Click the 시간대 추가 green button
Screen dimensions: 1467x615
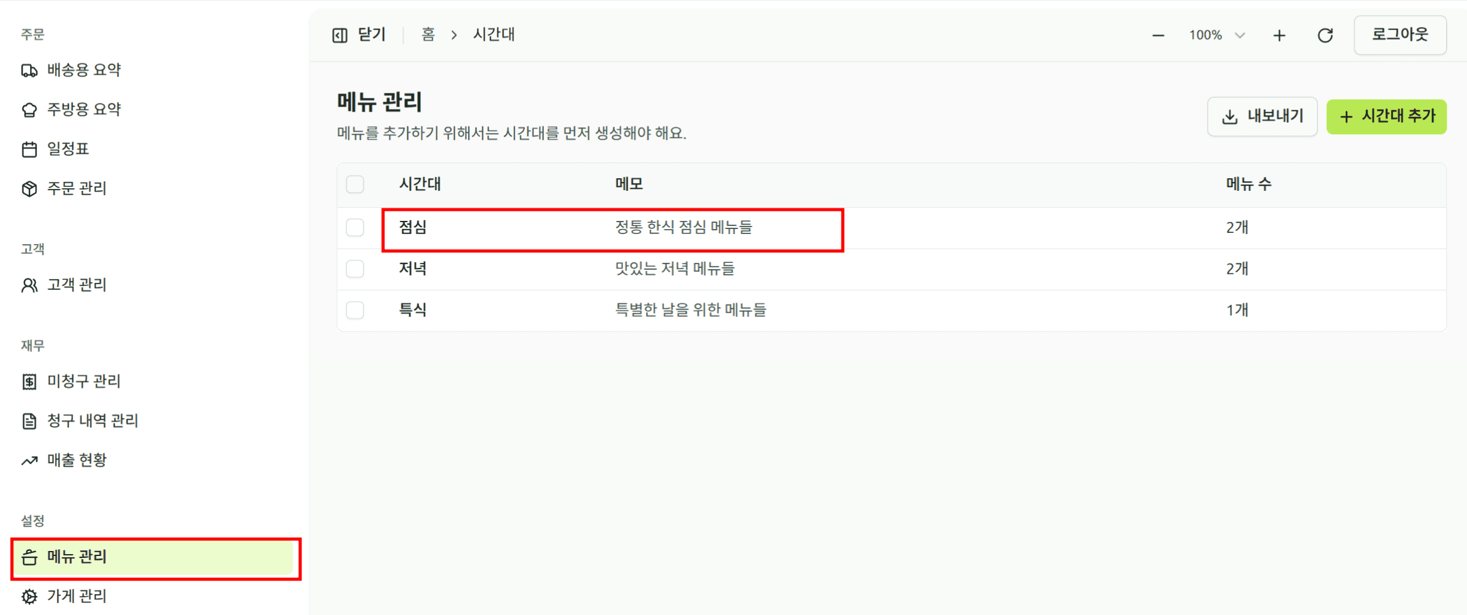pyautogui.click(x=1386, y=117)
